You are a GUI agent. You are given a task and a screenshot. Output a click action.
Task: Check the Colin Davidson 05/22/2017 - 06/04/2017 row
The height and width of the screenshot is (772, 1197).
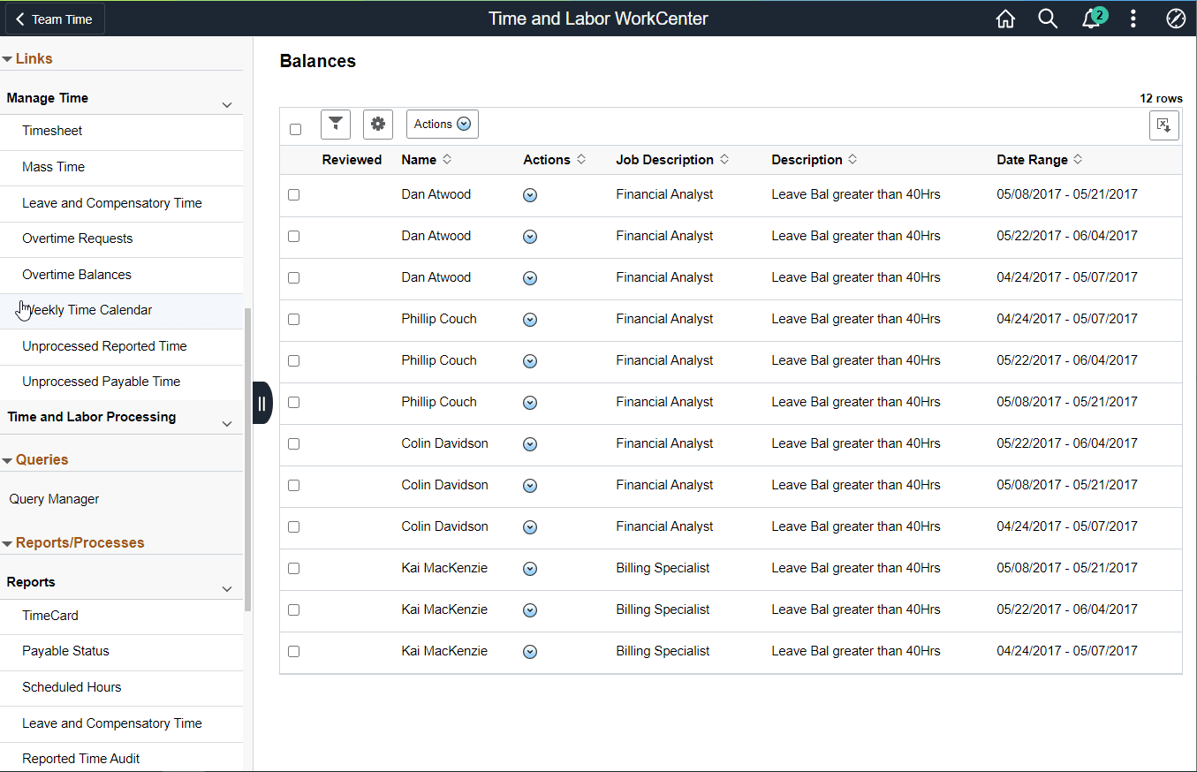pyautogui.click(x=293, y=443)
